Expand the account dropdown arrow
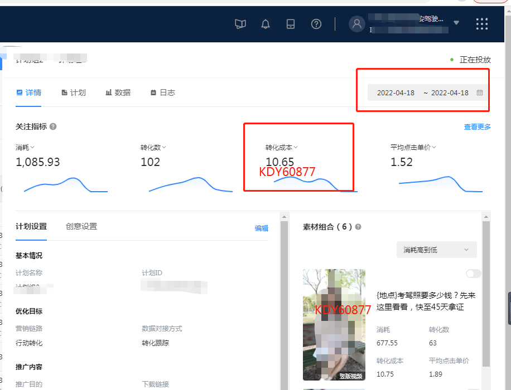Viewport: 511px width, 390px height. click(x=456, y=23)
